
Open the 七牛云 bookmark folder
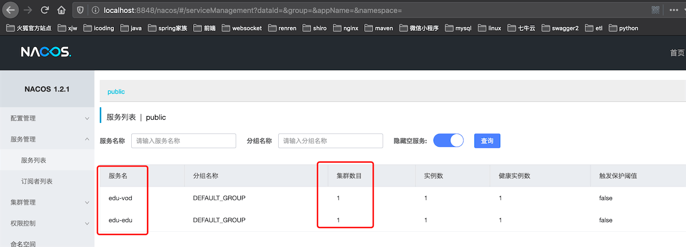[x=521, y=28]
